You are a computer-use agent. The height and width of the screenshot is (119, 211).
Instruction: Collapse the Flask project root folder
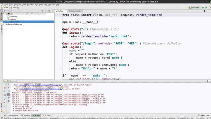coord(4,14)
